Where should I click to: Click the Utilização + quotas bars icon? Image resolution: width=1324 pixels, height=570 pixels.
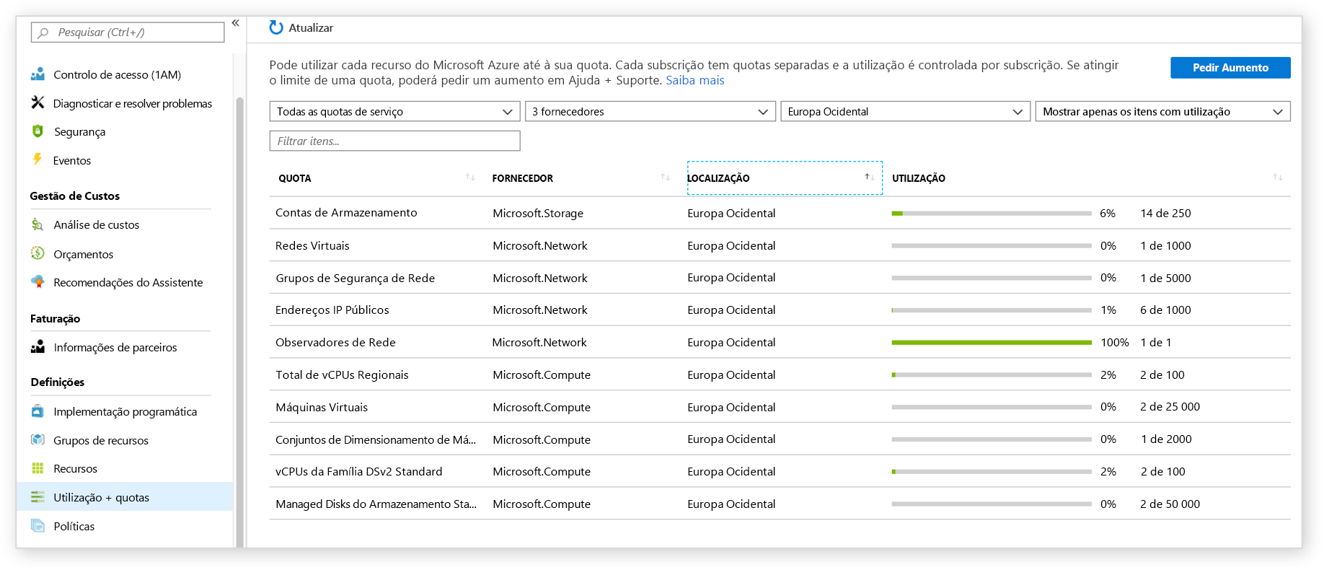click(37, 497)
